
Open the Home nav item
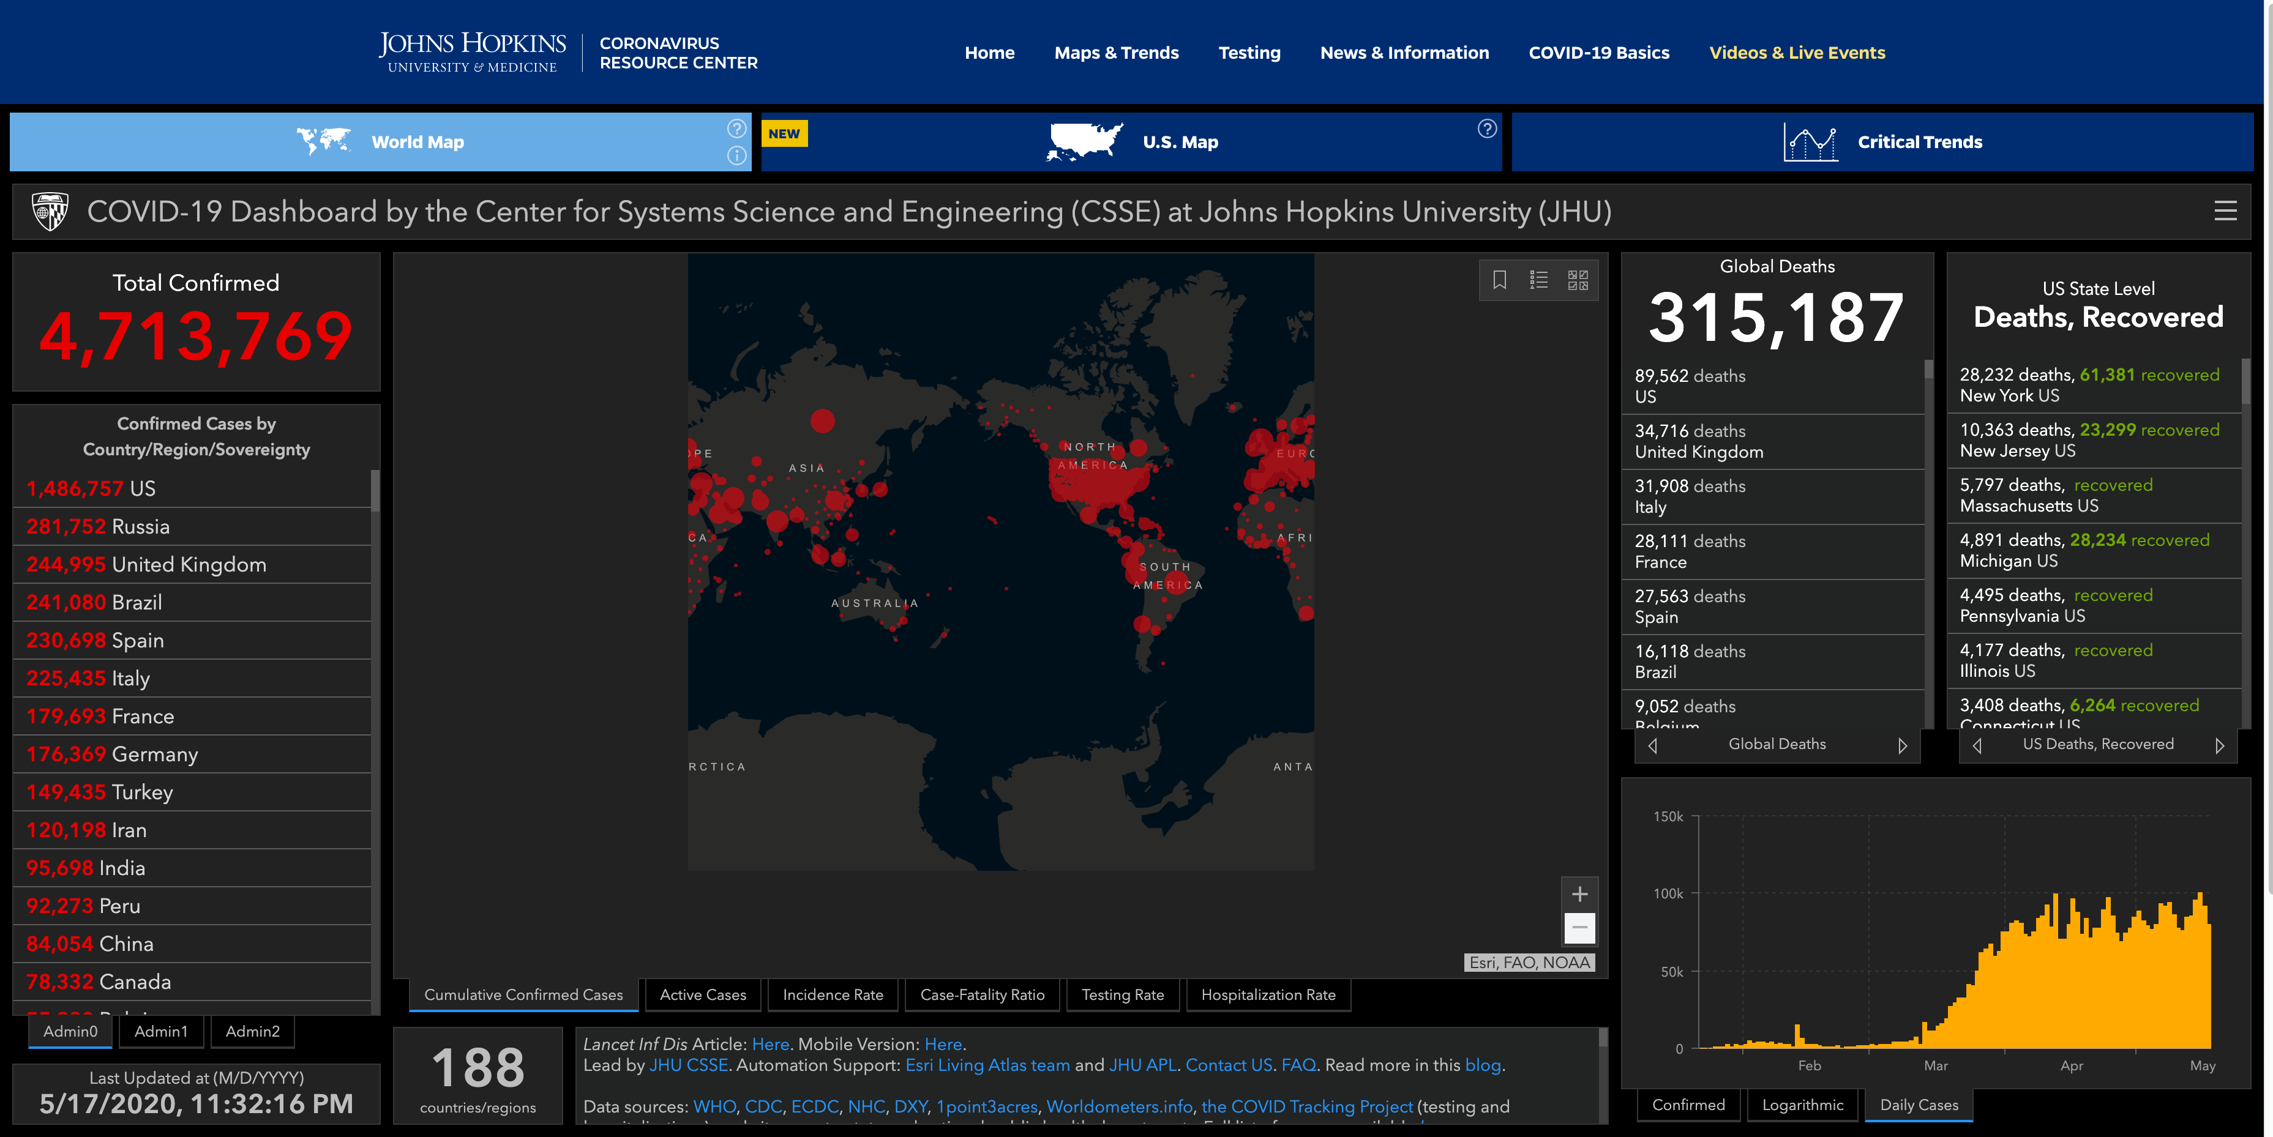(989, 53)
